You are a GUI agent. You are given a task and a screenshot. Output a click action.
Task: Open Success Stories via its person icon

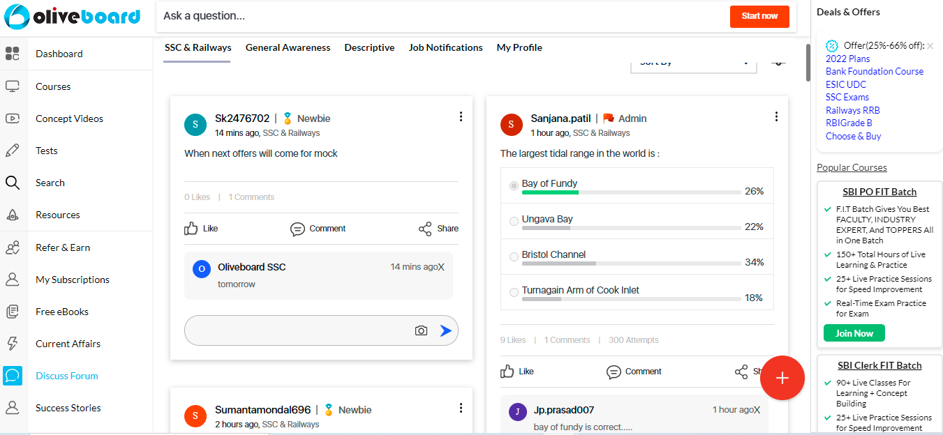[x=12, y=408]
